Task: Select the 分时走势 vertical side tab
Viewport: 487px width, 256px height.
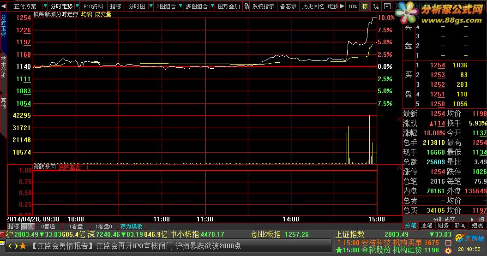Action: [x=3, y=26]
